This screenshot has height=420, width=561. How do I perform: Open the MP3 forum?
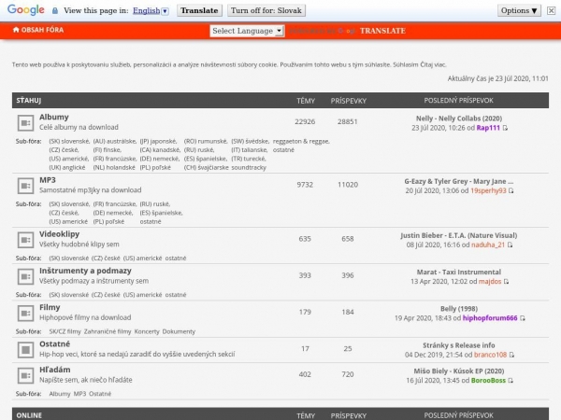point(48,180)
